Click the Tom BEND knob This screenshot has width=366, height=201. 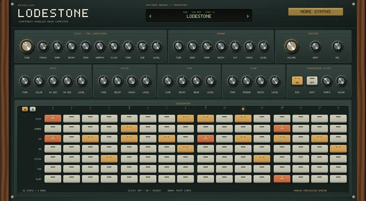pyautogui.click(x=196, y=81)
